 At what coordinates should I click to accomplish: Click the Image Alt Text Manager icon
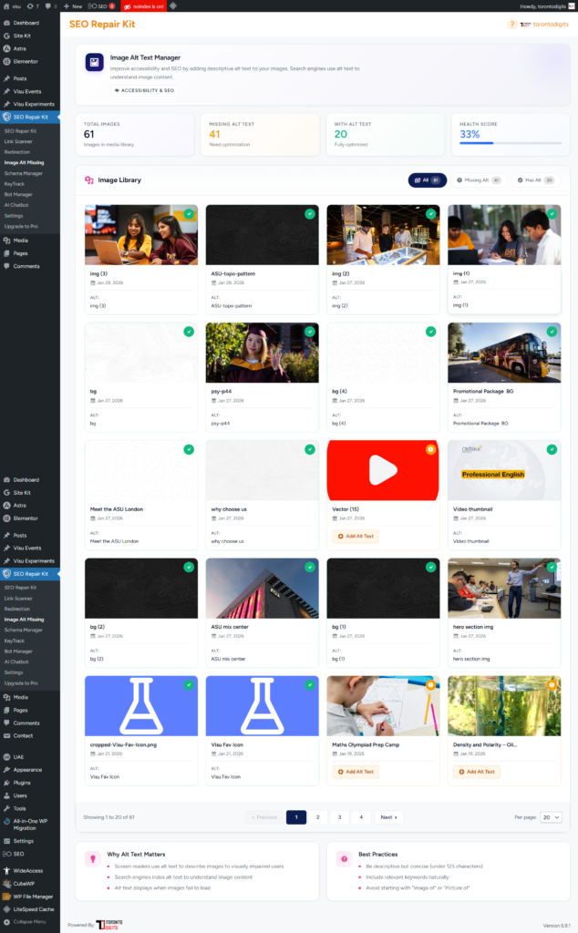[94, 62]
